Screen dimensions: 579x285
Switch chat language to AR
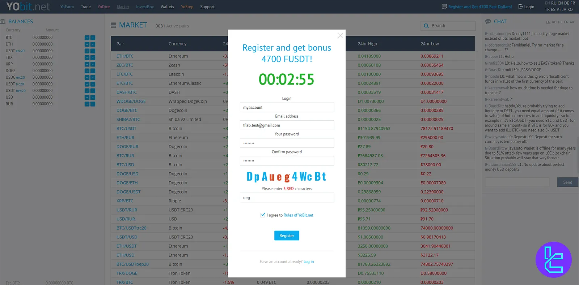pos(572,22)
